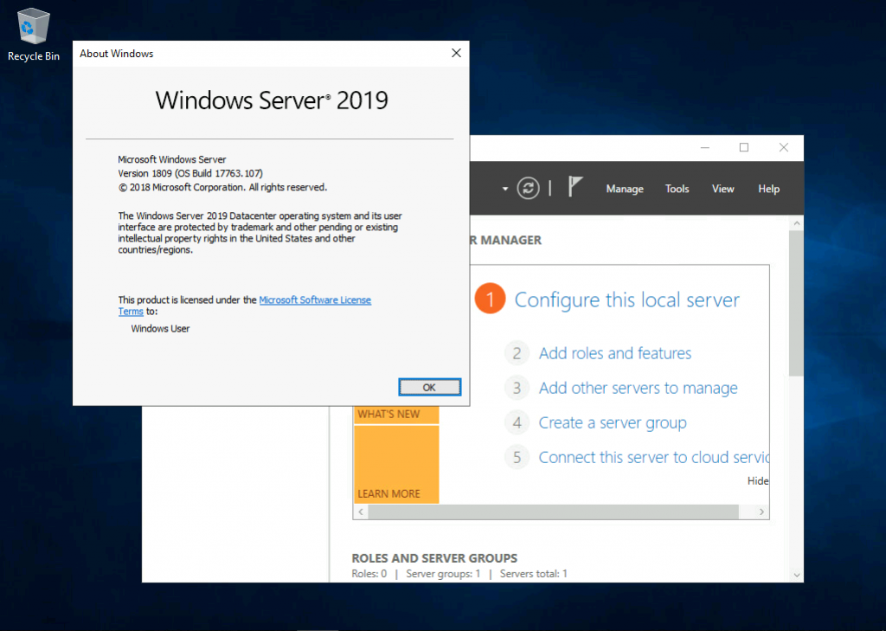The height and width of the screenshot is (631, 886).
Task: Click the left arrow of the horizontal scrollbar
Action: [361, 512]
